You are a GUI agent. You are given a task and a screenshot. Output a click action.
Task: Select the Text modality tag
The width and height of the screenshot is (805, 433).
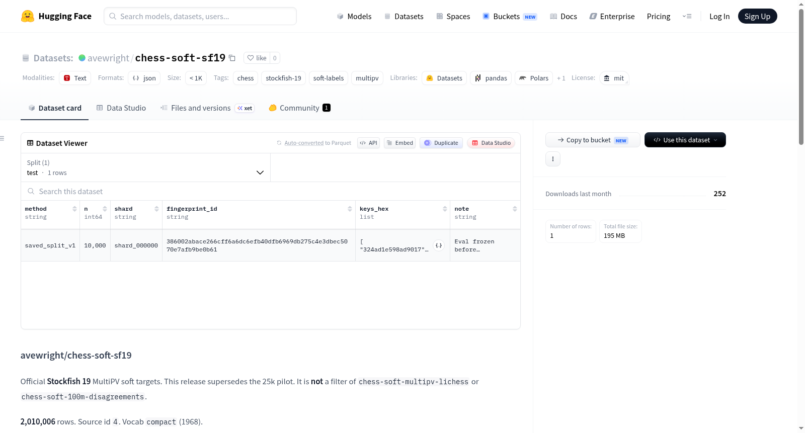pos(75,78)
